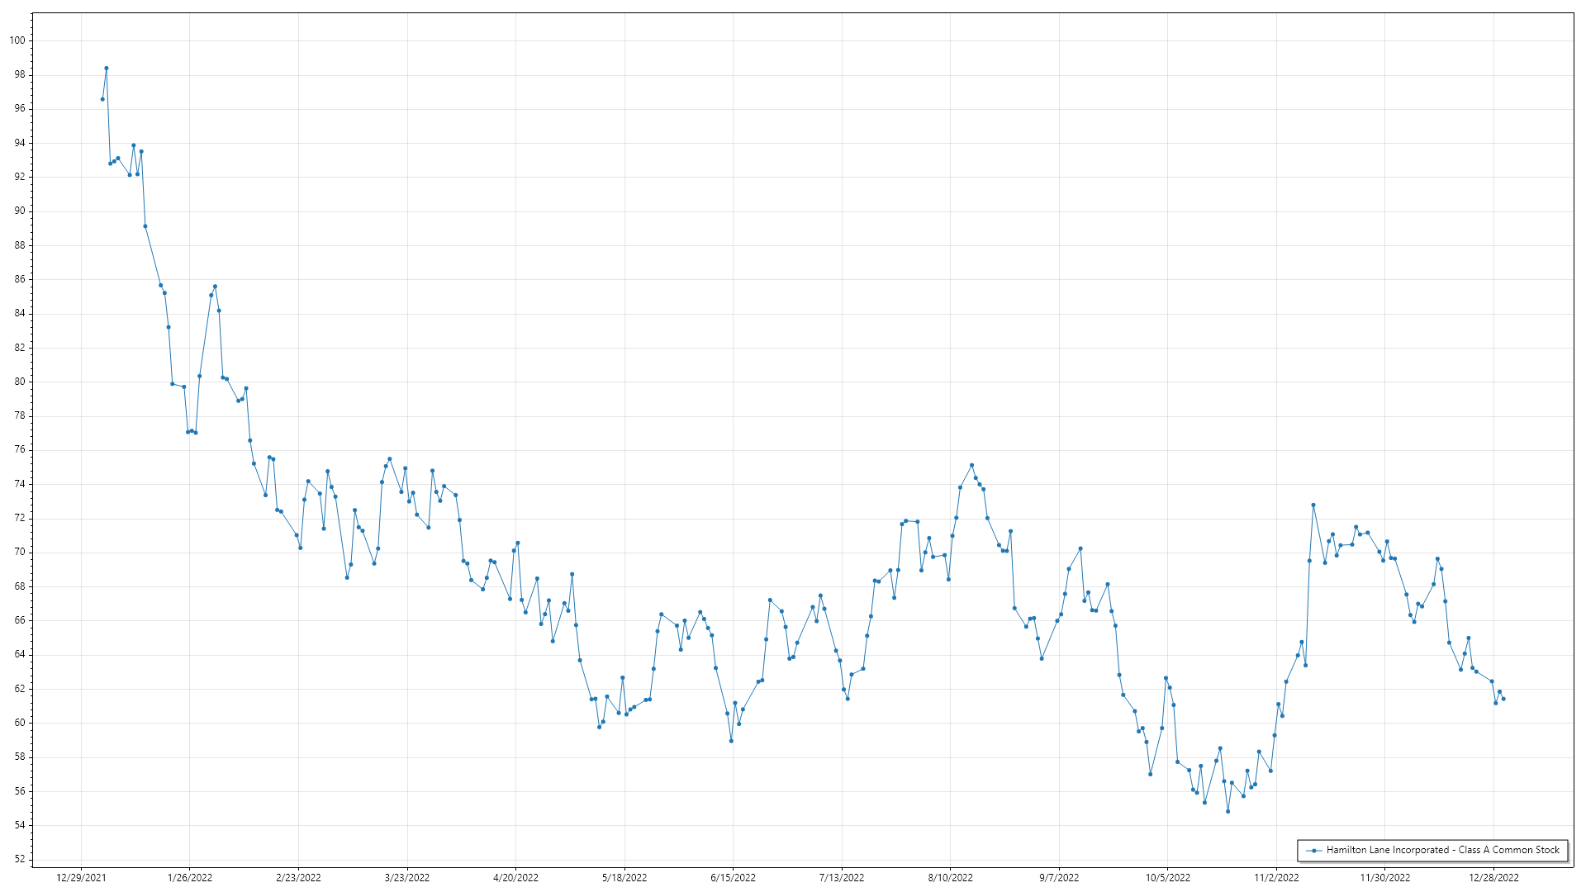Click the 2/23/2022 x-axis date label
Viewport: 1586px width, 892px height.
click(x=298, y=878)
